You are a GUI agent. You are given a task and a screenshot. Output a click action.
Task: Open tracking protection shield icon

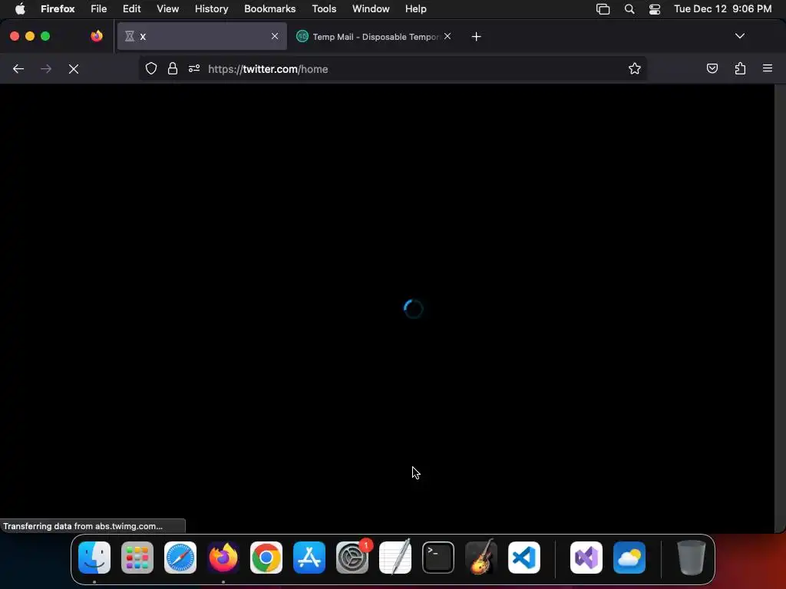(151, 68)
